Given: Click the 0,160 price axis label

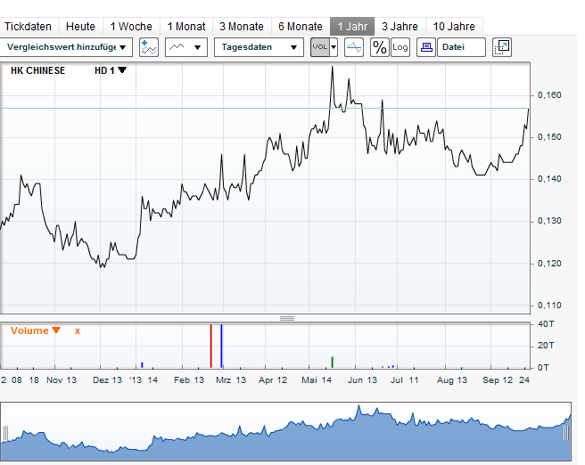Looking at the screenshot, I should click(549, 95).
